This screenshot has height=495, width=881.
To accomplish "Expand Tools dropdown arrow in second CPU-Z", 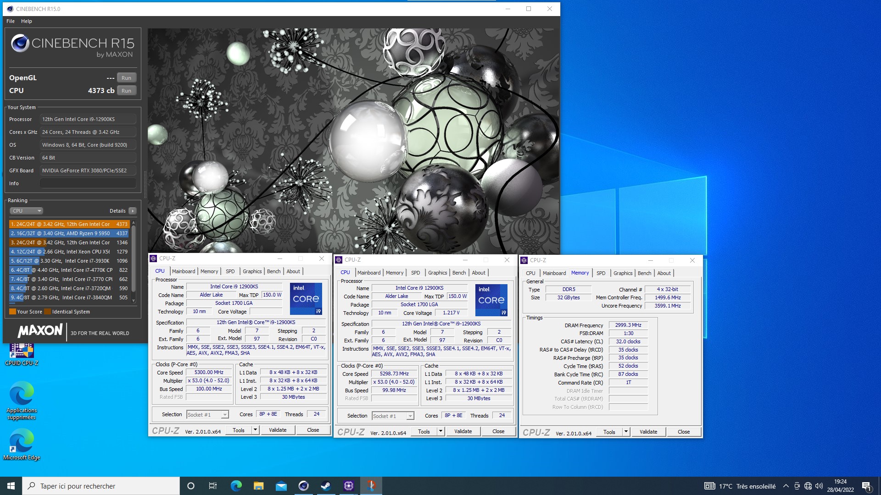I will pos(441,431).
